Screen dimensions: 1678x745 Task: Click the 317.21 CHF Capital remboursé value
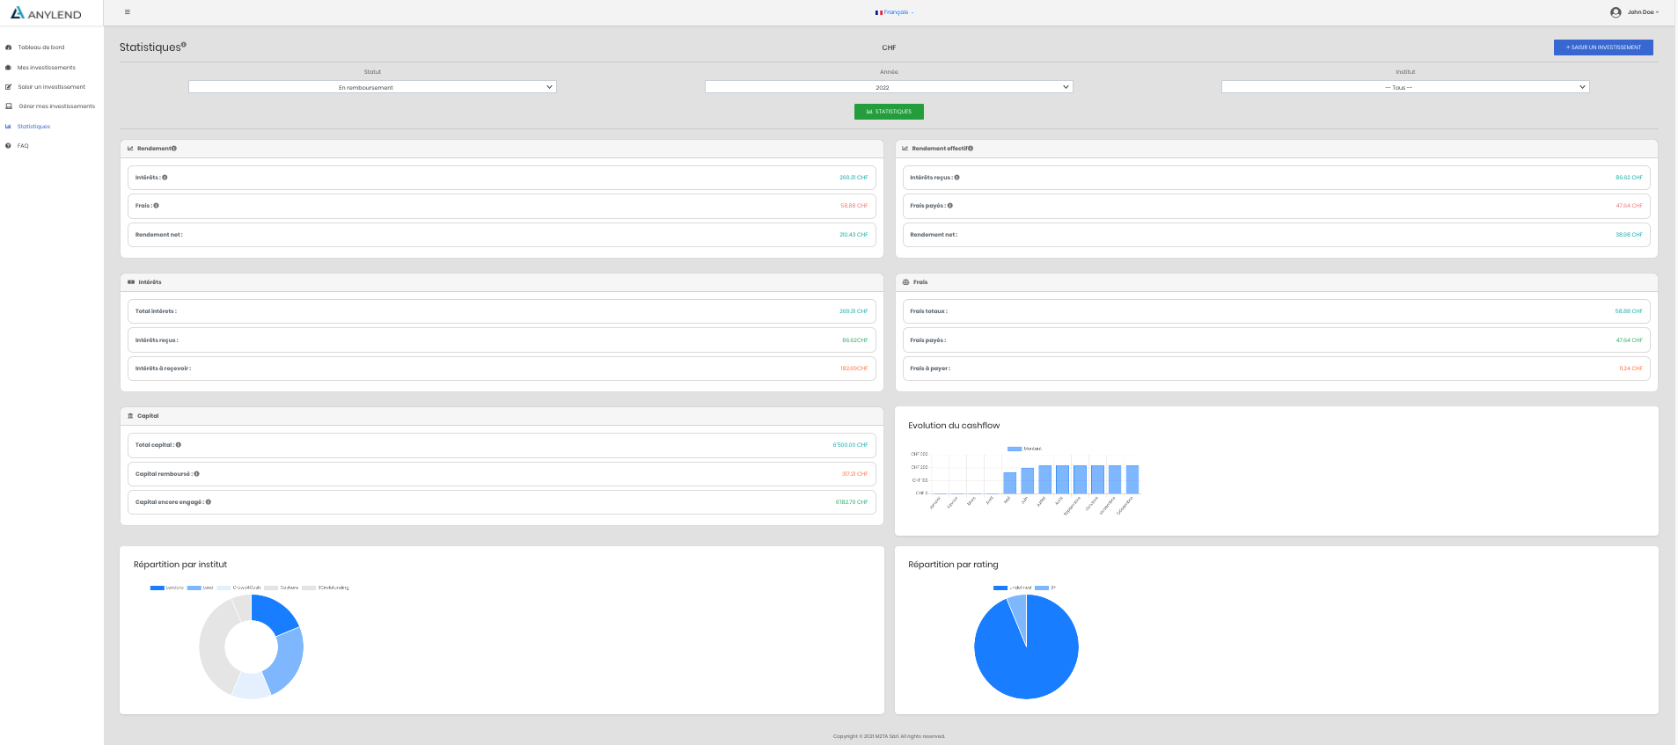coord(854,474)
